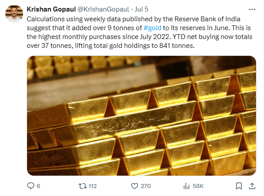264x196 pixels.
Task: Enlarge the gold bars photo
Action: click(x=142, y=116)
